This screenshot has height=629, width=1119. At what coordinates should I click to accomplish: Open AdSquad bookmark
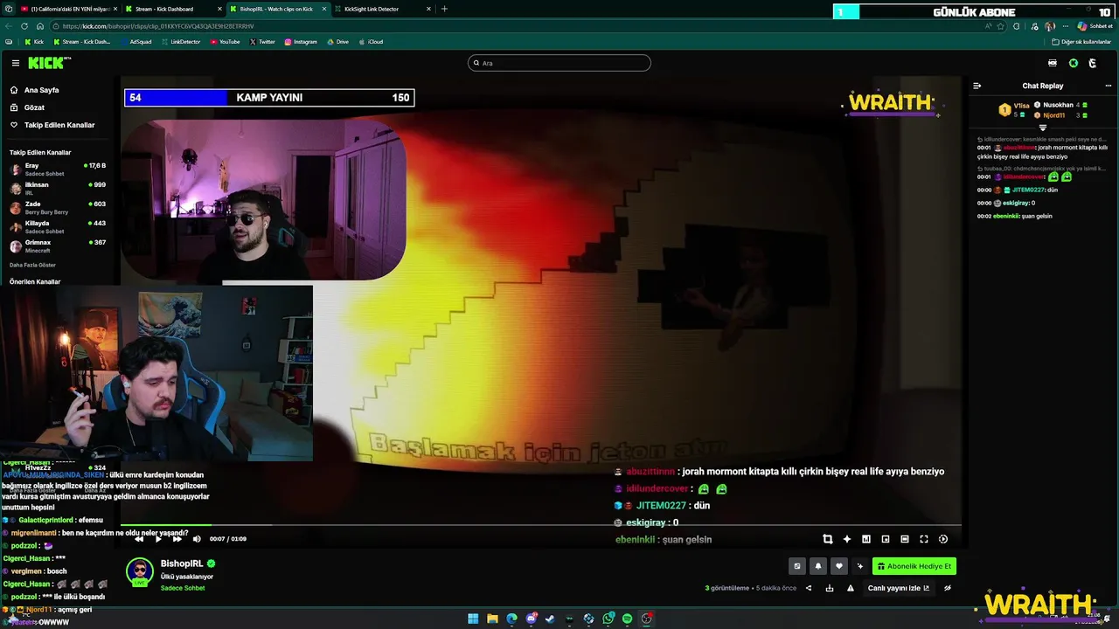136,41
